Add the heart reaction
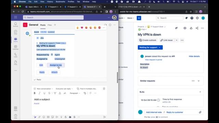This screenshot has height=123, width=219. click(82, 28)
